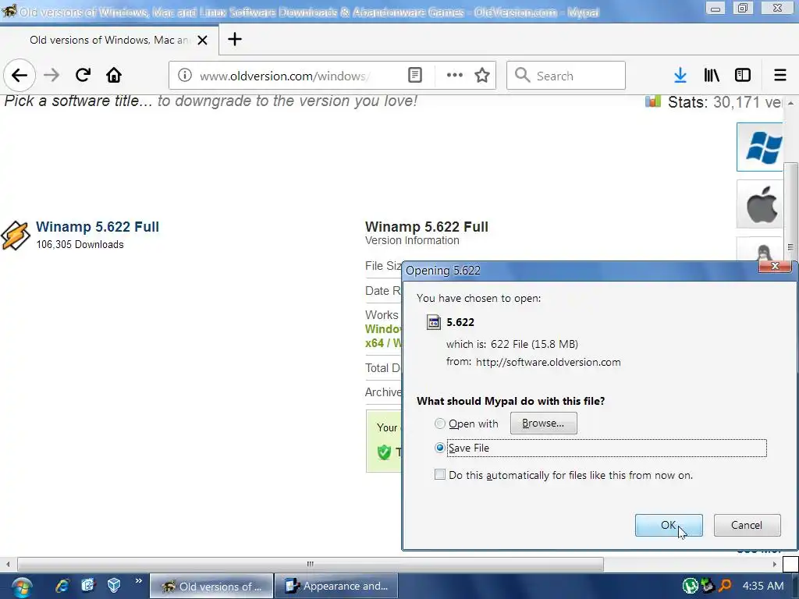Open the Mypal hamburger menu
Screen dimensions: 799x599
(x=780, y=76)
